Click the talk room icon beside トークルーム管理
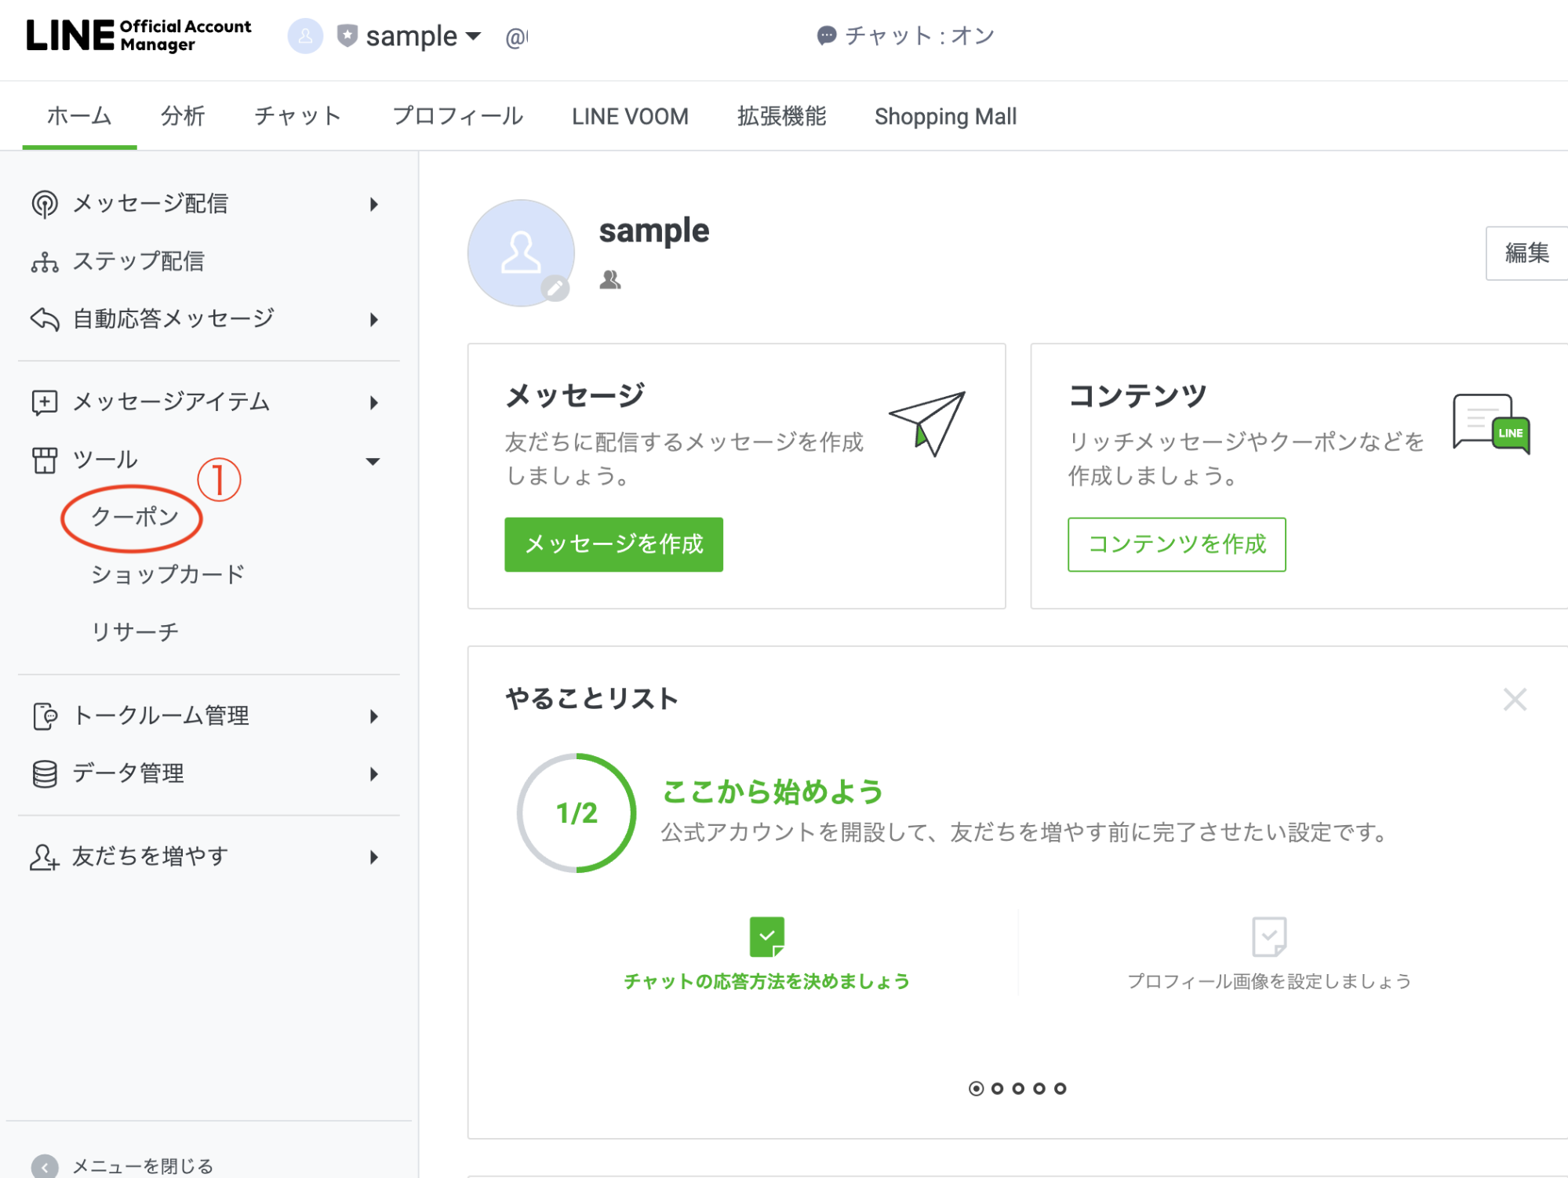Image resolution: width=1568 pixels, height=1178 pixels. tap(45, 716)
